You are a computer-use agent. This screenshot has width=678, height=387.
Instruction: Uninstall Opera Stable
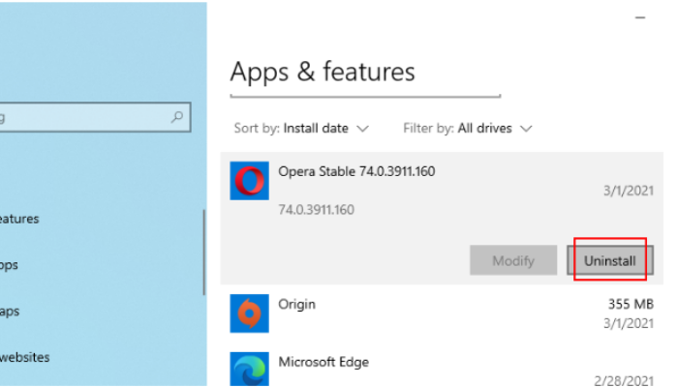click(609, 260)
